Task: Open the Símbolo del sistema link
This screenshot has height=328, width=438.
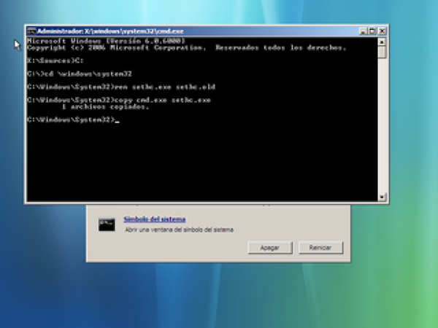Action: pyautogui.click(x=155, y=219)
